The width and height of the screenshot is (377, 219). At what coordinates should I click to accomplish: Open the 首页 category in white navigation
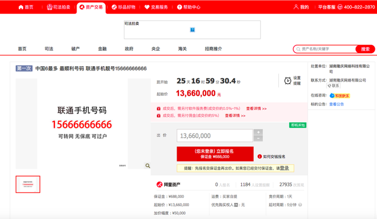point(22,49)
